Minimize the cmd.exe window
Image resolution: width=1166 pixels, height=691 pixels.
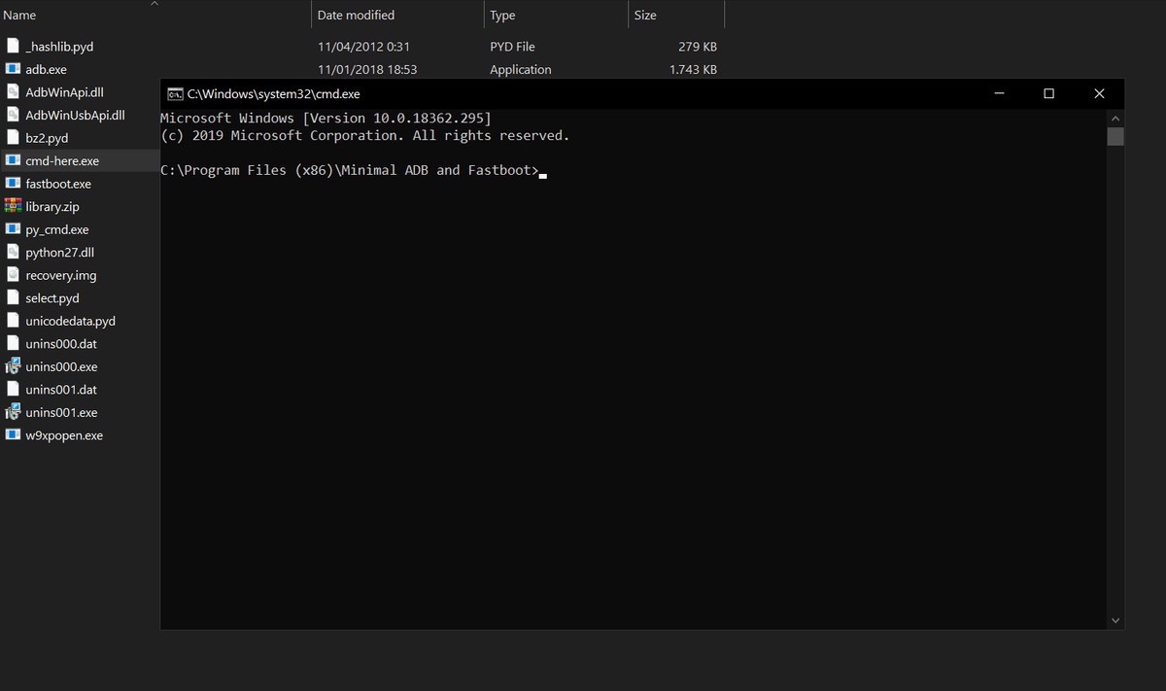(x=999, y=94)
